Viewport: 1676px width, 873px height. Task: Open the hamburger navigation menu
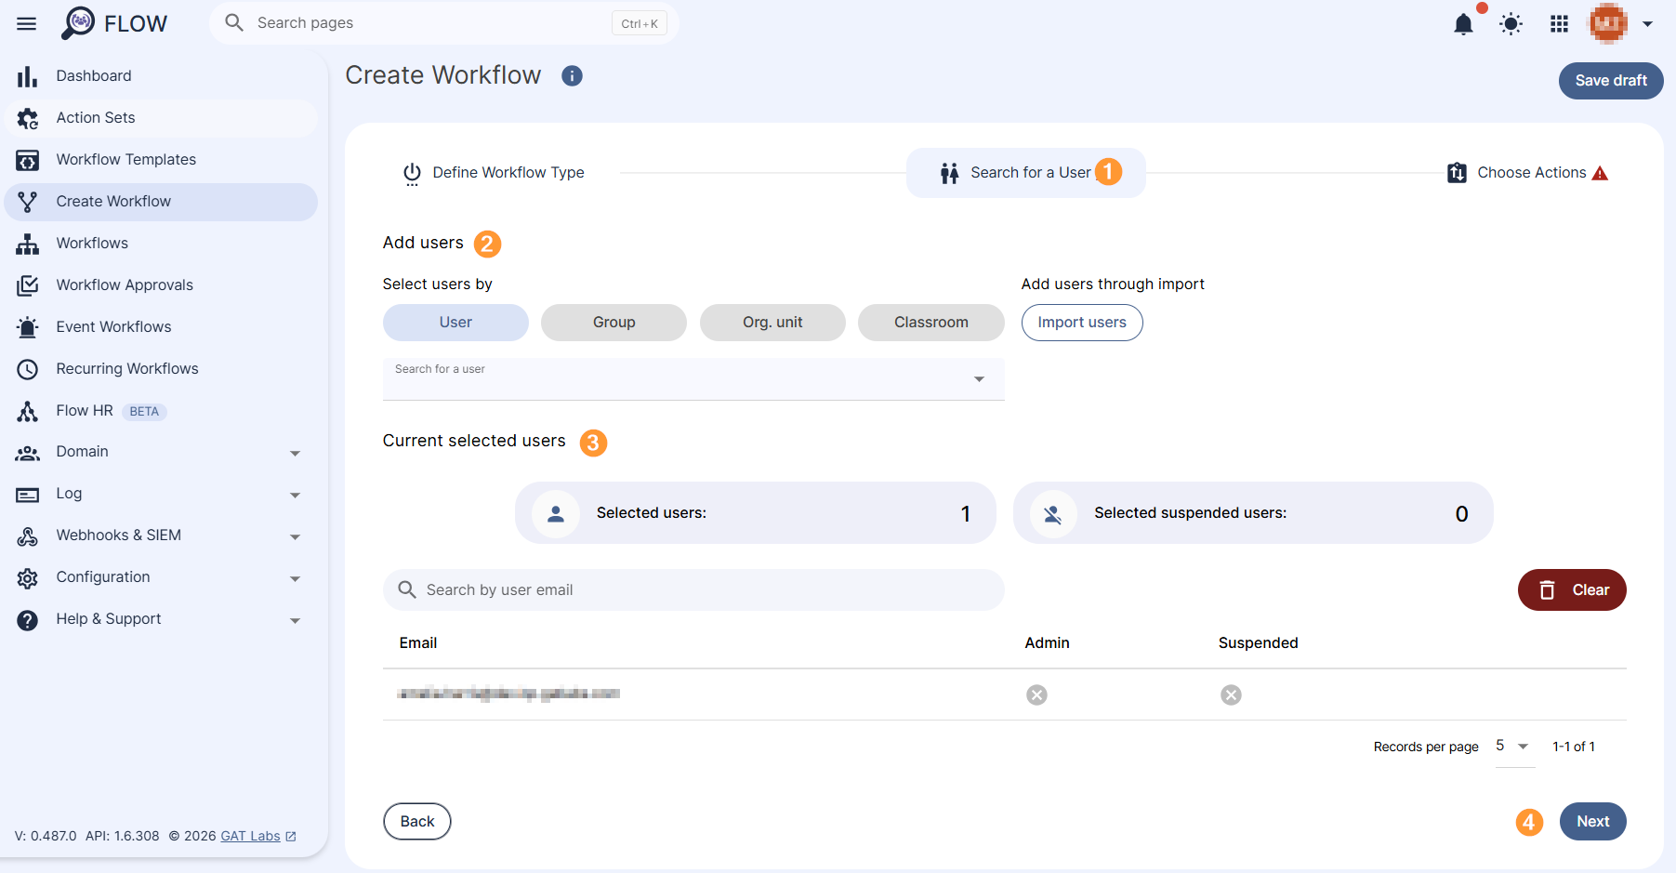(27, 23)
